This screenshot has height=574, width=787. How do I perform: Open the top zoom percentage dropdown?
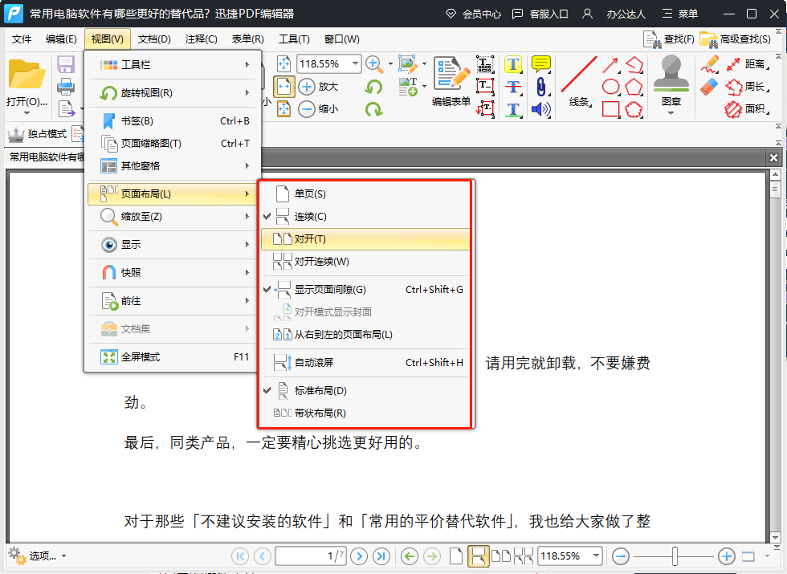[x=355, y=63]
